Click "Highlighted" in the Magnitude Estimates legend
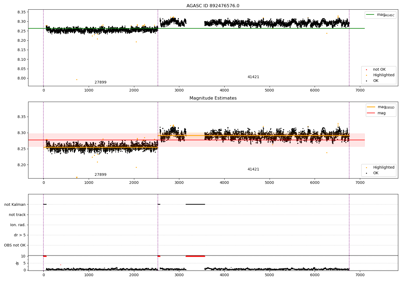Viewport: 402px width, 281px height. 384,168
